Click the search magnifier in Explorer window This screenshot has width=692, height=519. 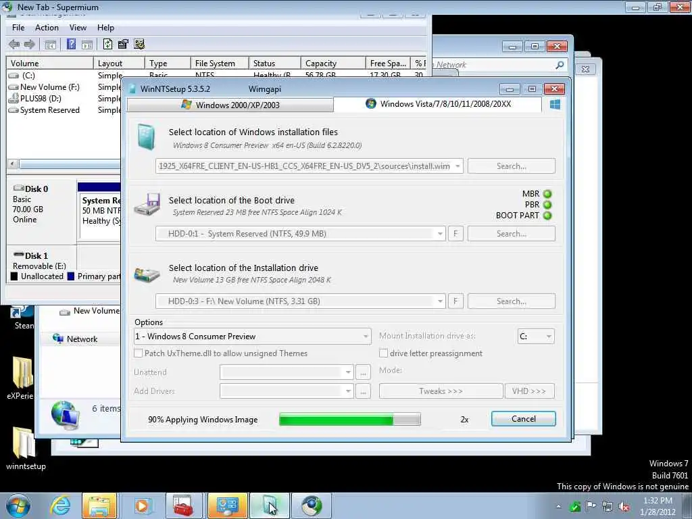click(560, 65)
